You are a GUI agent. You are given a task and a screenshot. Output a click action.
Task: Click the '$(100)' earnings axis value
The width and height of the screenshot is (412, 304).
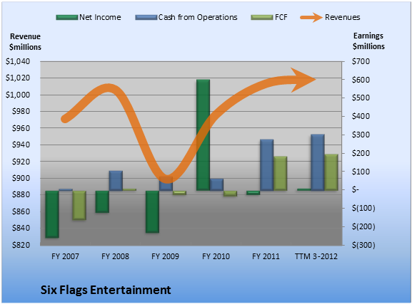[x=363, y=208]
